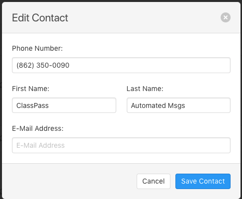Cancel editing the contact
The height and width of the screenshot is (199, 242).
point(154,181)
